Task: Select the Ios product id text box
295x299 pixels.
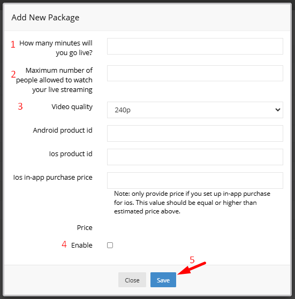Action: [195, 157]
